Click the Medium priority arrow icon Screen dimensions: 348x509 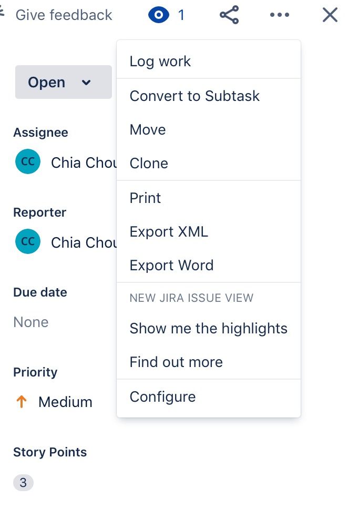pyautogui.click(x=22, y=402)
